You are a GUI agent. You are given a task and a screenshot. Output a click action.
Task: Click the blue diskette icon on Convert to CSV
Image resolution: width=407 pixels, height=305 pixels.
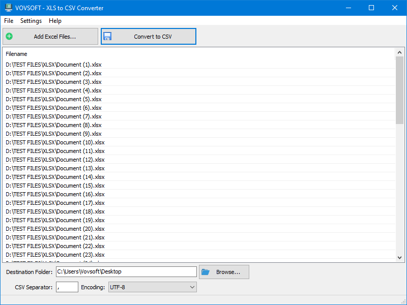107,36
